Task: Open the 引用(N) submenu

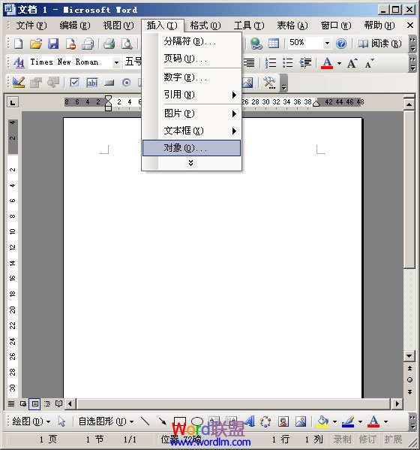Action: pyautogui.click(x=191, y=95)
